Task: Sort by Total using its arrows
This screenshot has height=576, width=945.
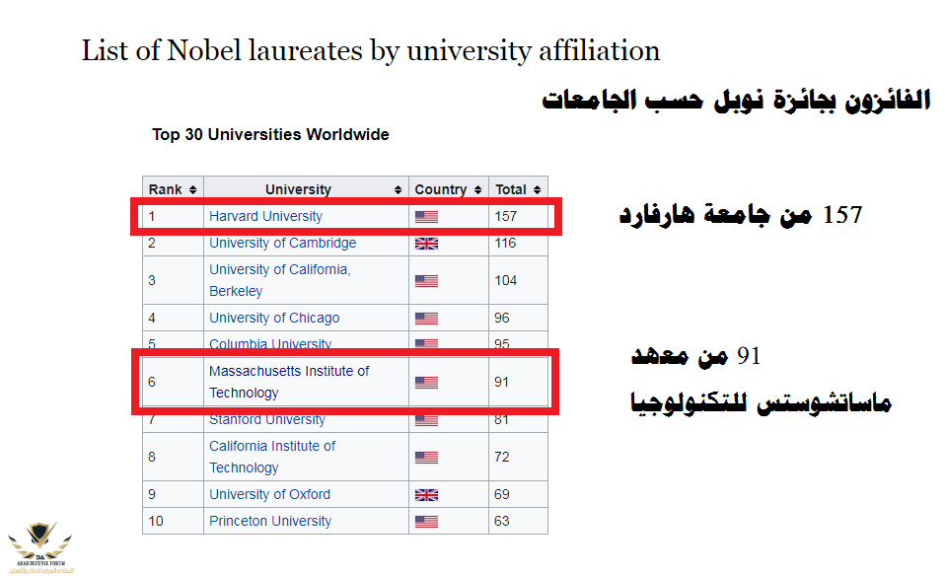Action: click(537, 189)
